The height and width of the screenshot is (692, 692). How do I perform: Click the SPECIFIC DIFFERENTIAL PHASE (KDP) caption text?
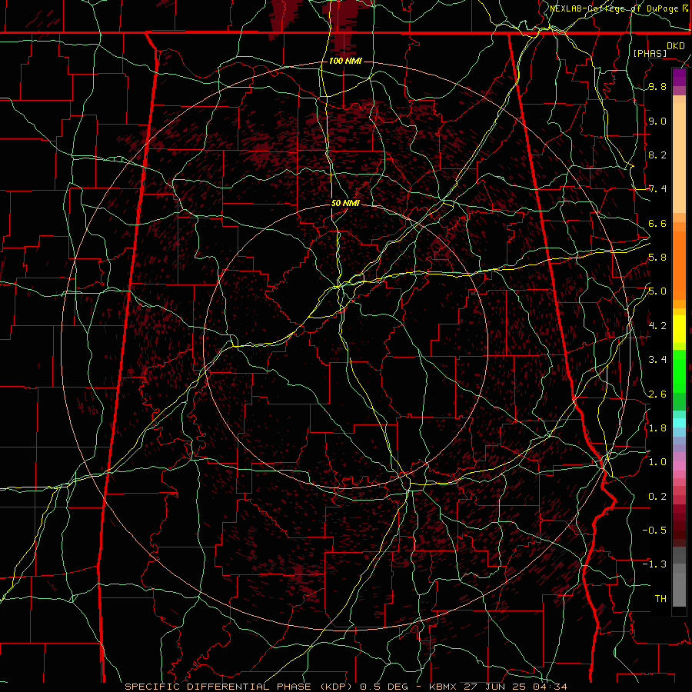(x=237, y=687)
